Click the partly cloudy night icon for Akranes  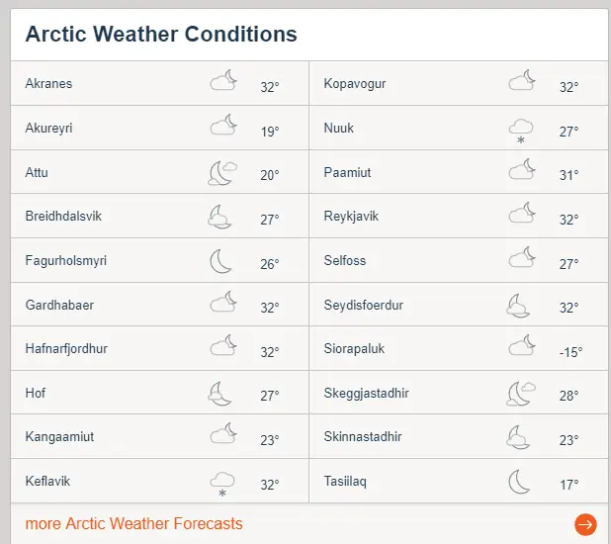(x=224, y=81)
